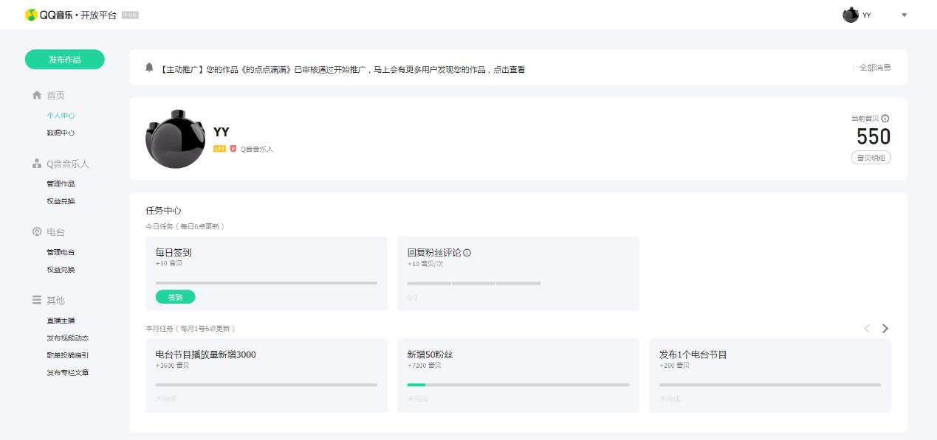
Task: Open the YY account dropdown arrow
Action: 904,15
